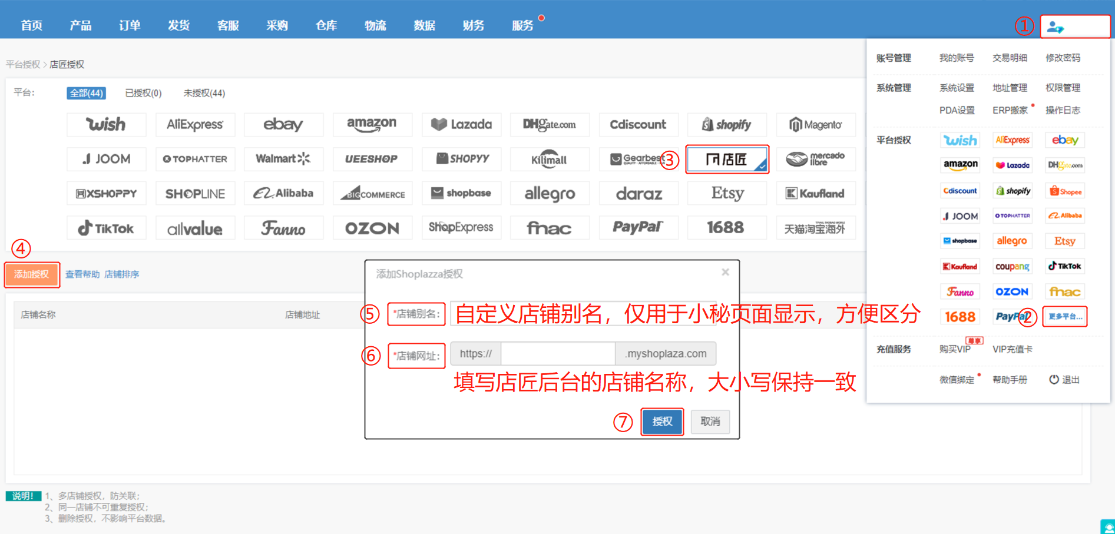Select the Kaufland platform logo in the grid
The width and height of the screenshot is (1115, 534).
pyautogui.click(x=816, y=193)
